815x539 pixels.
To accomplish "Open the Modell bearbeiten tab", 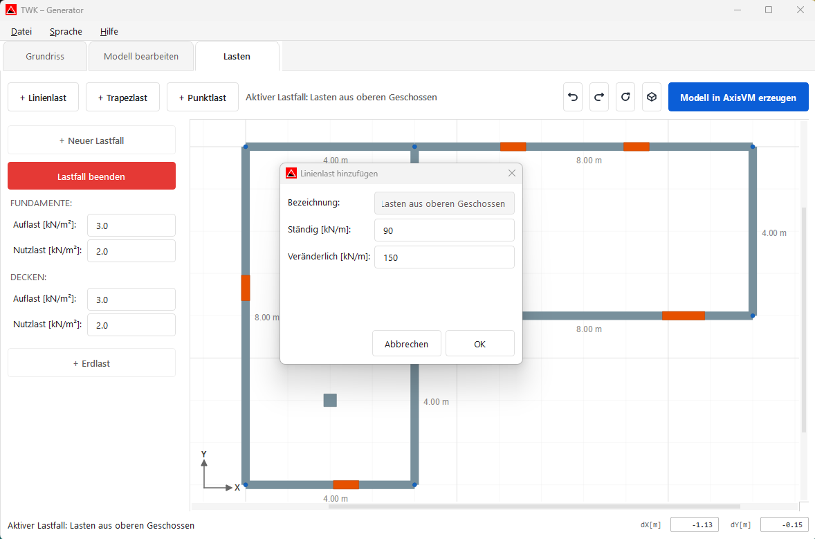I will coord(141,56).
